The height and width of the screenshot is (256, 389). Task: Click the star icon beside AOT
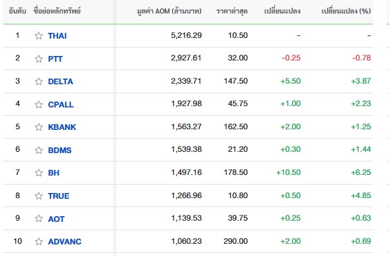click(x=39, y=218)
